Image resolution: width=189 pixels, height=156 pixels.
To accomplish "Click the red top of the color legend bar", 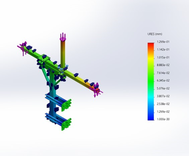I will (x=151, y=44).
